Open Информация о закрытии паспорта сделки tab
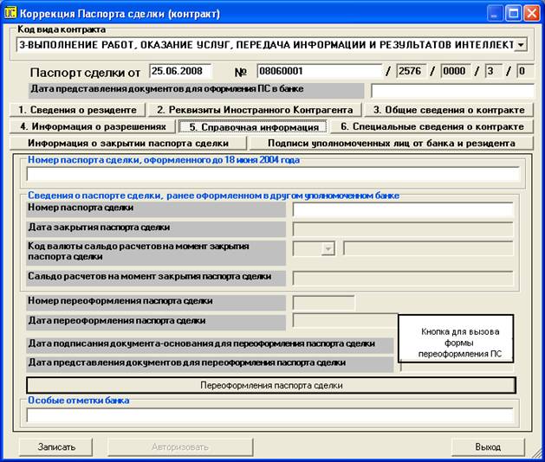Image resolution: width=545 pixels, height=462 pixels. 127,143
